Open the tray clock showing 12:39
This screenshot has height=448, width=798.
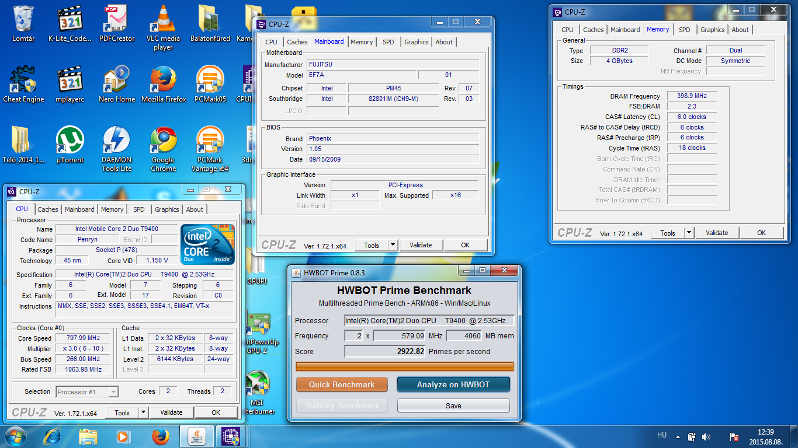[765, 436]
